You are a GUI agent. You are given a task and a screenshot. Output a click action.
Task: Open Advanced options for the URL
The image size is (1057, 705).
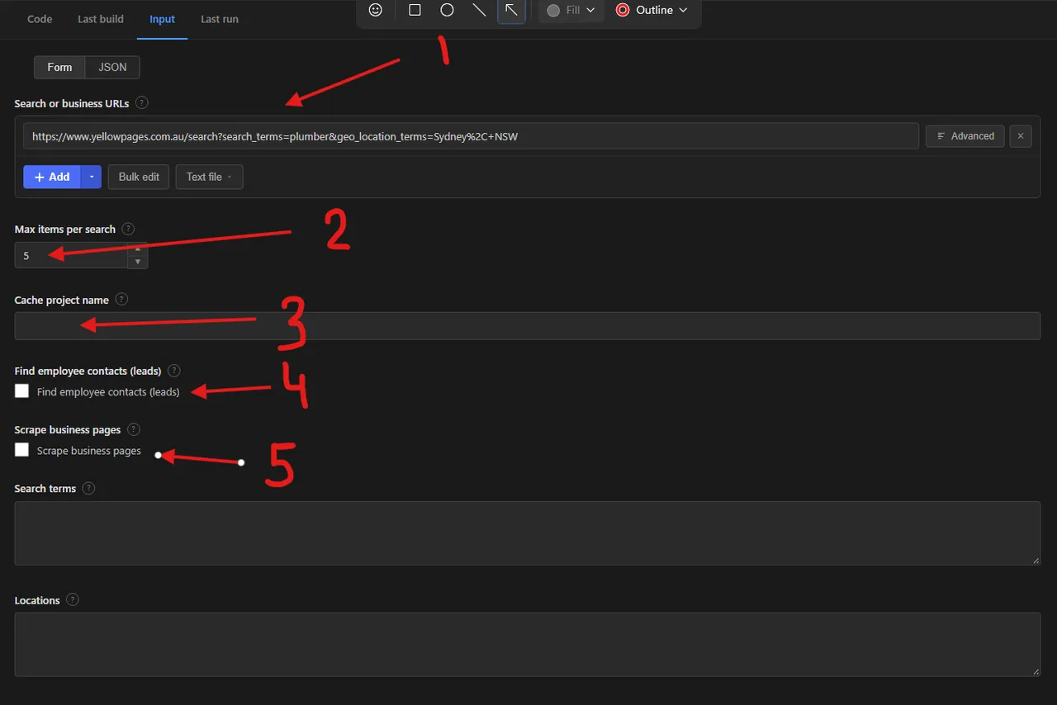pyautogui.click(x=965, y=136)
